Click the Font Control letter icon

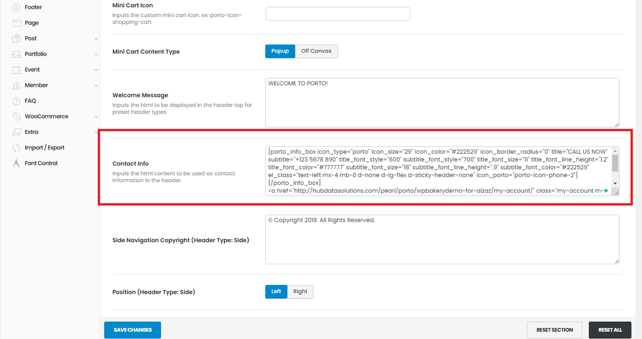[x=16, y=163]
